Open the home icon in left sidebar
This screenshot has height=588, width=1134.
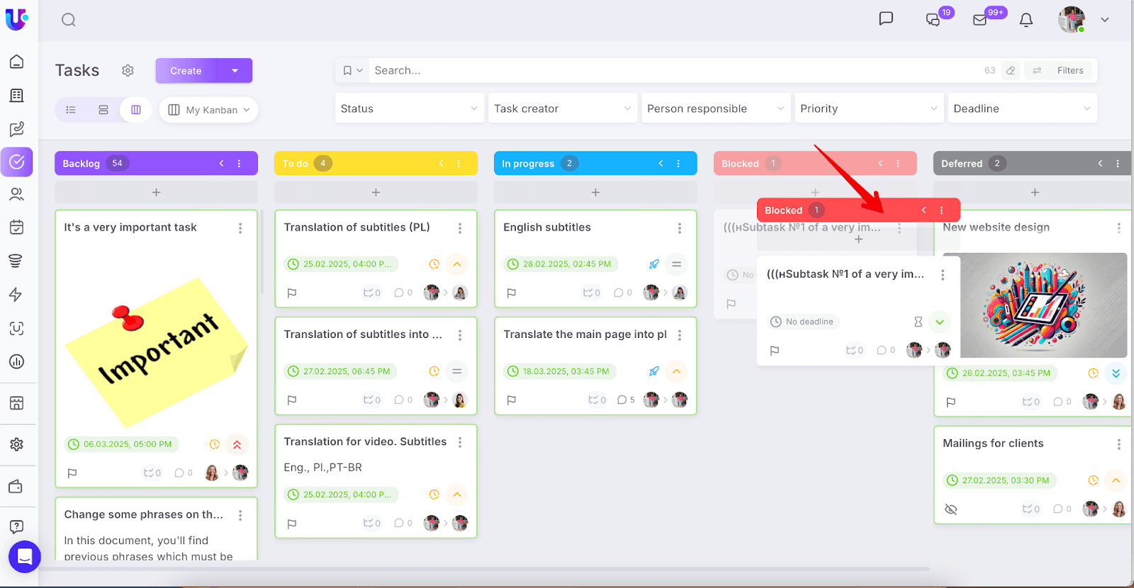(16, 62)
